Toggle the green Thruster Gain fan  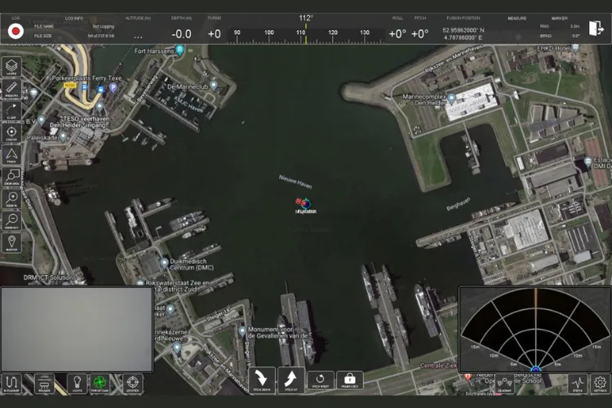click(100, 384)
